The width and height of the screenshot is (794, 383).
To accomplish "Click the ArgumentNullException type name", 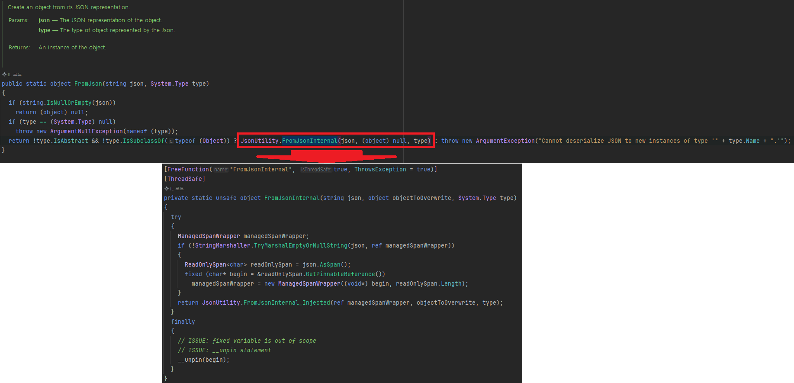I will click(87, 131).
